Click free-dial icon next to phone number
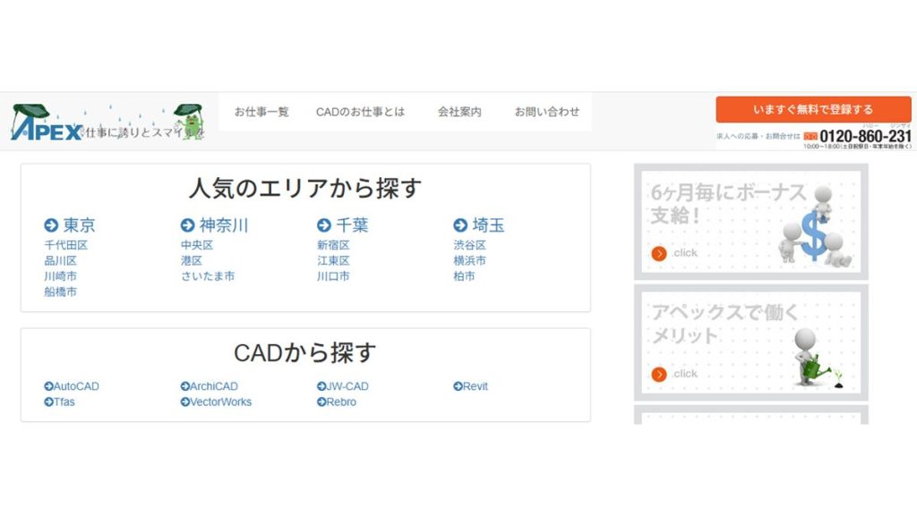This screenshot has width=917, height=516. click(x=810, y=136)
